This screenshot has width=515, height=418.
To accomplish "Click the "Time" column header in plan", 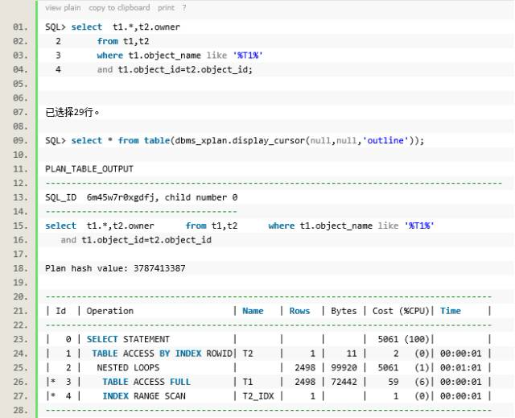I will (x=451, y=311).
